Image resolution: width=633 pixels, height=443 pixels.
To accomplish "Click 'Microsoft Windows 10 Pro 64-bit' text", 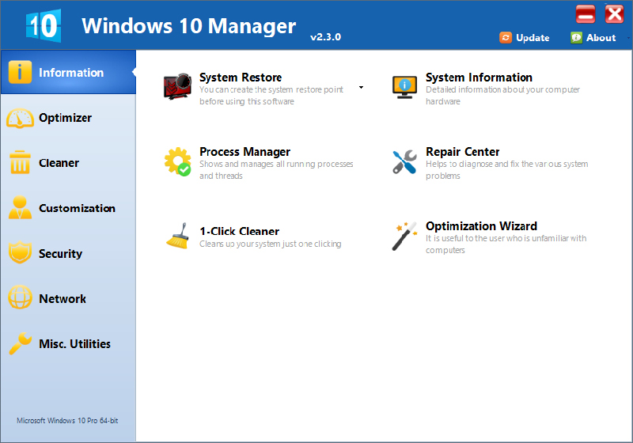I will click(x=67, y=420).
